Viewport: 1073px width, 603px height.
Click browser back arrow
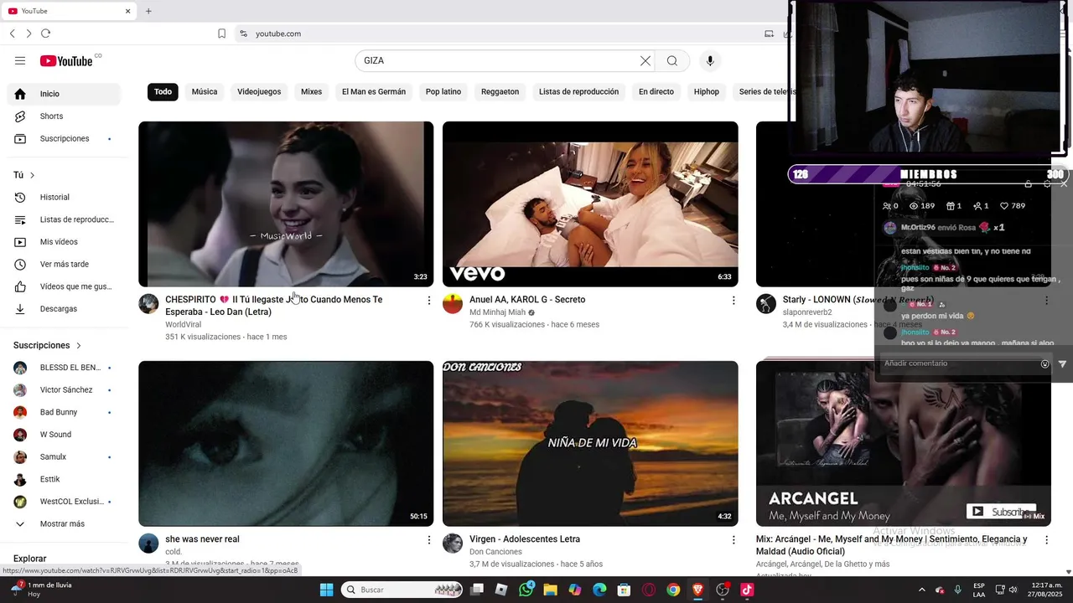(13, 33)
